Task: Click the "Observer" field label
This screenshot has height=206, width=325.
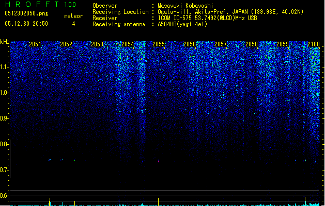Action: tap(105, 6)
